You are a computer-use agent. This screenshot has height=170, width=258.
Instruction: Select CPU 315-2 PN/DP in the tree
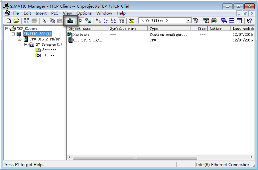coord(45,39)
